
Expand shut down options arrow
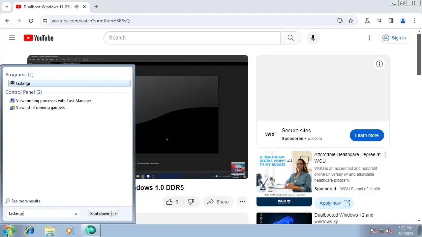[115, 214]
